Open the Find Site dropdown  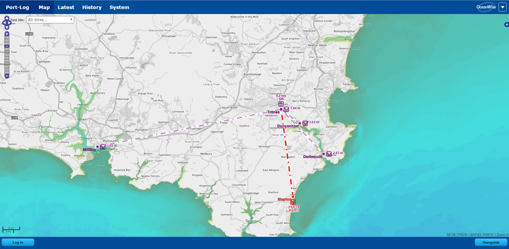pos(50,20)
